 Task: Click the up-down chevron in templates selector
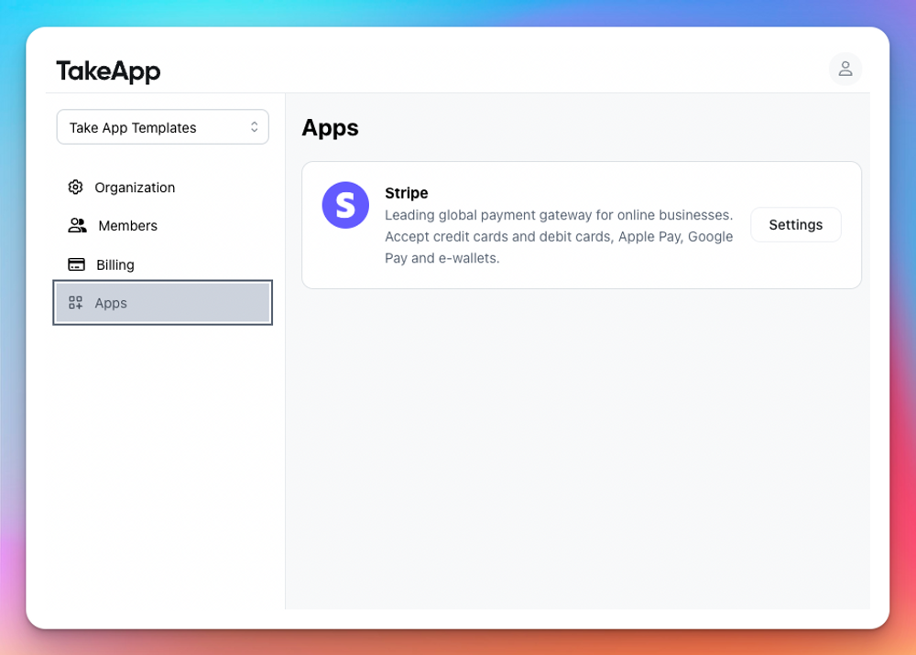[x=254, y=127]
